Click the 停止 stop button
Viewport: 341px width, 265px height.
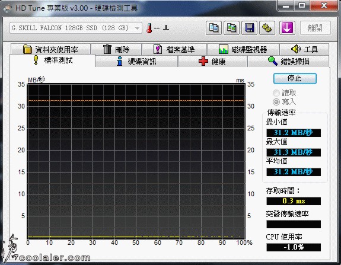click(295, 78)
